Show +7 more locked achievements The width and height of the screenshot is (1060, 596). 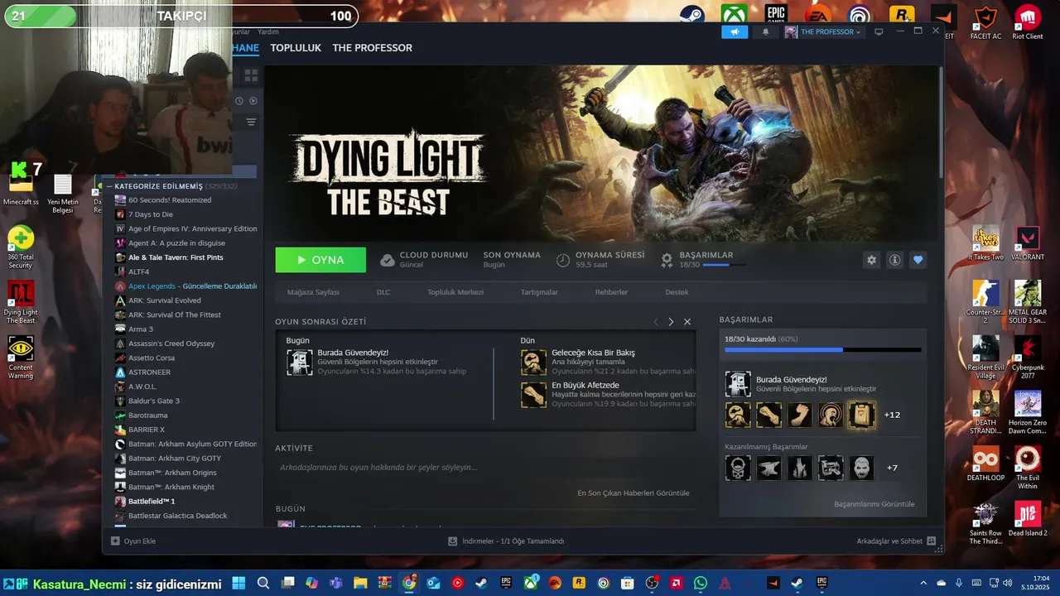coord(892,468)
